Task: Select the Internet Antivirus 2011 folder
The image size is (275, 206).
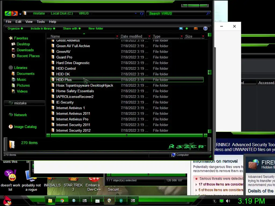Action: [x=73, y=113]
